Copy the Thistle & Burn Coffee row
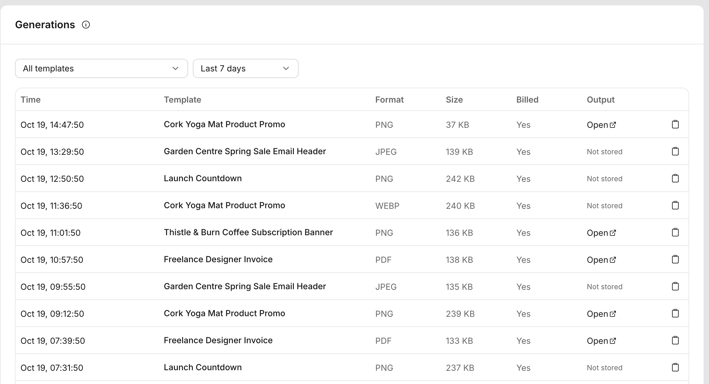The width and height of the screenshot is (709, 384). tap(675, 232)
